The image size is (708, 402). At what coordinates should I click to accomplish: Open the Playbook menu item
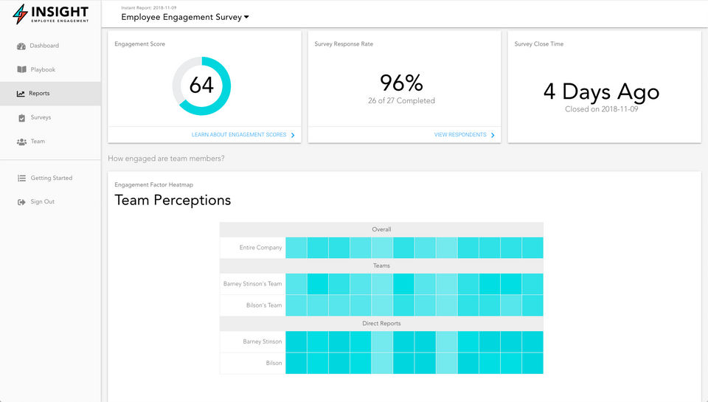[x=43, y=70]
